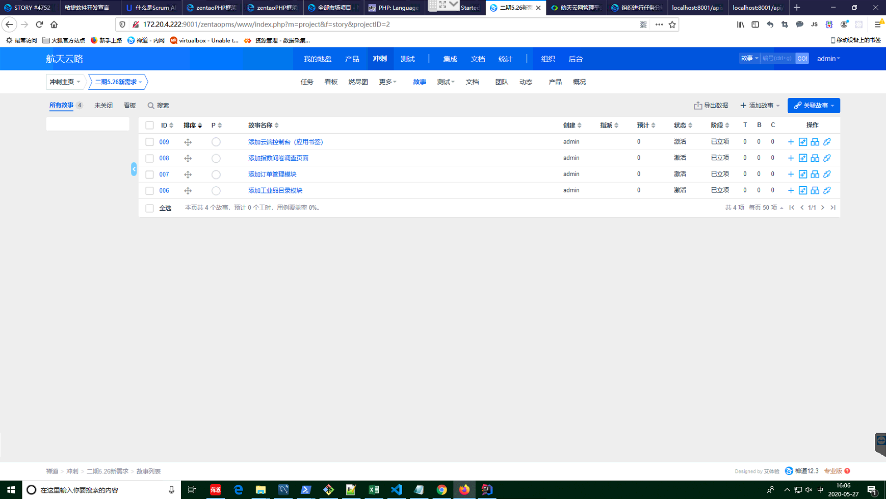Reload the current browser page

pyautogui.click(x=39, y=24)
